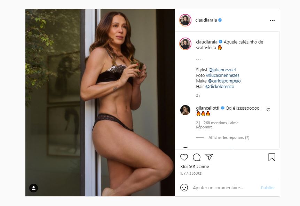Click the verified badge next to header claudiaraia
The image size is (300, 206).
pos(220,20)
